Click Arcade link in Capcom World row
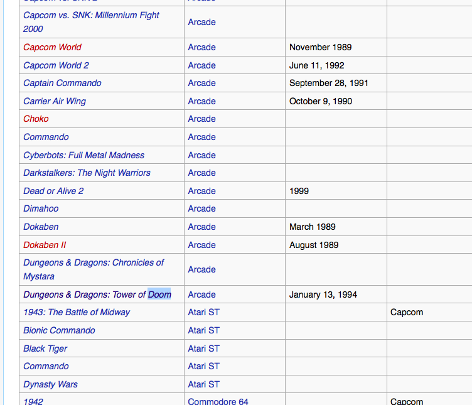The width and height of the screenshot is (472, 405). pos(201,47)
